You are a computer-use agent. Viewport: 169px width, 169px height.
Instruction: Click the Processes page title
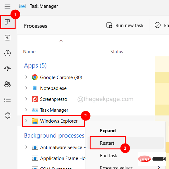35,26
